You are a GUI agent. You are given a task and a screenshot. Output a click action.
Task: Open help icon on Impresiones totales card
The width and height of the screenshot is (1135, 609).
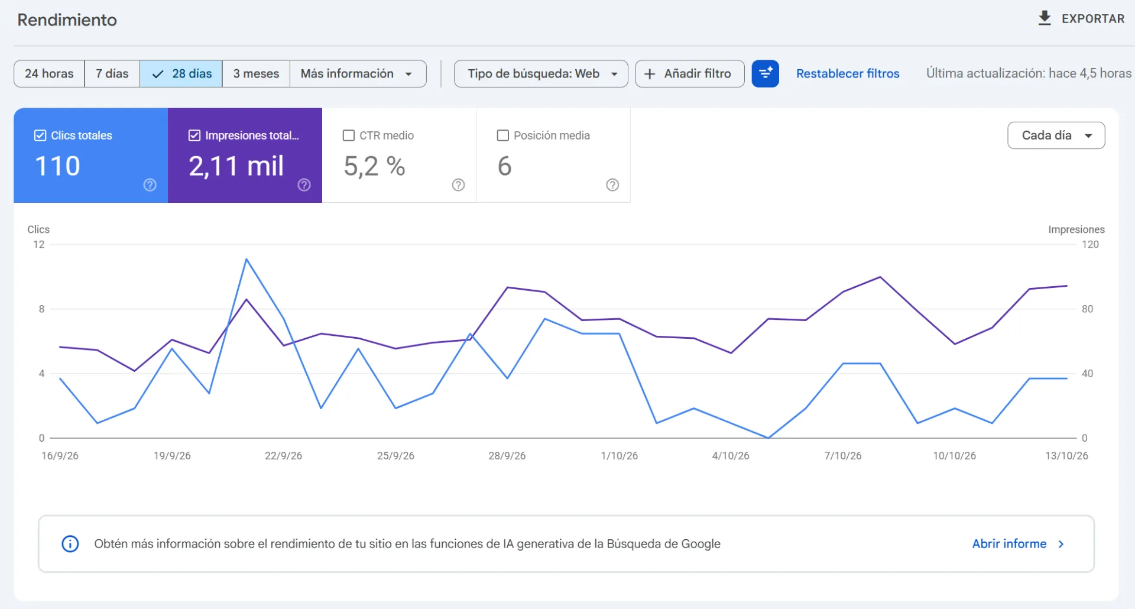304,185
